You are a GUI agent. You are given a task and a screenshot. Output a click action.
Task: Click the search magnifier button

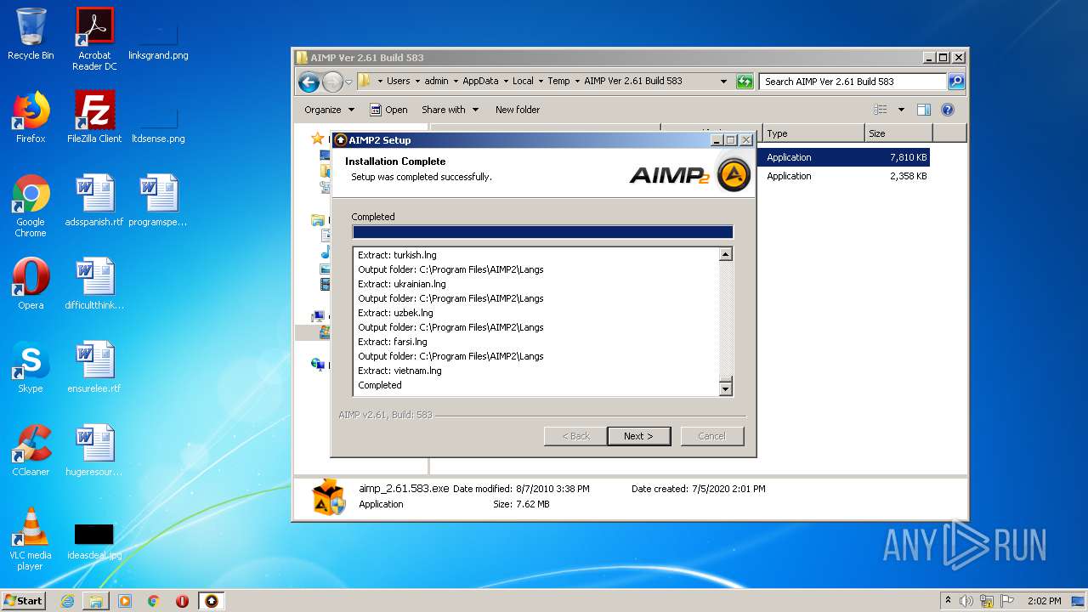(x=956, y=82)
